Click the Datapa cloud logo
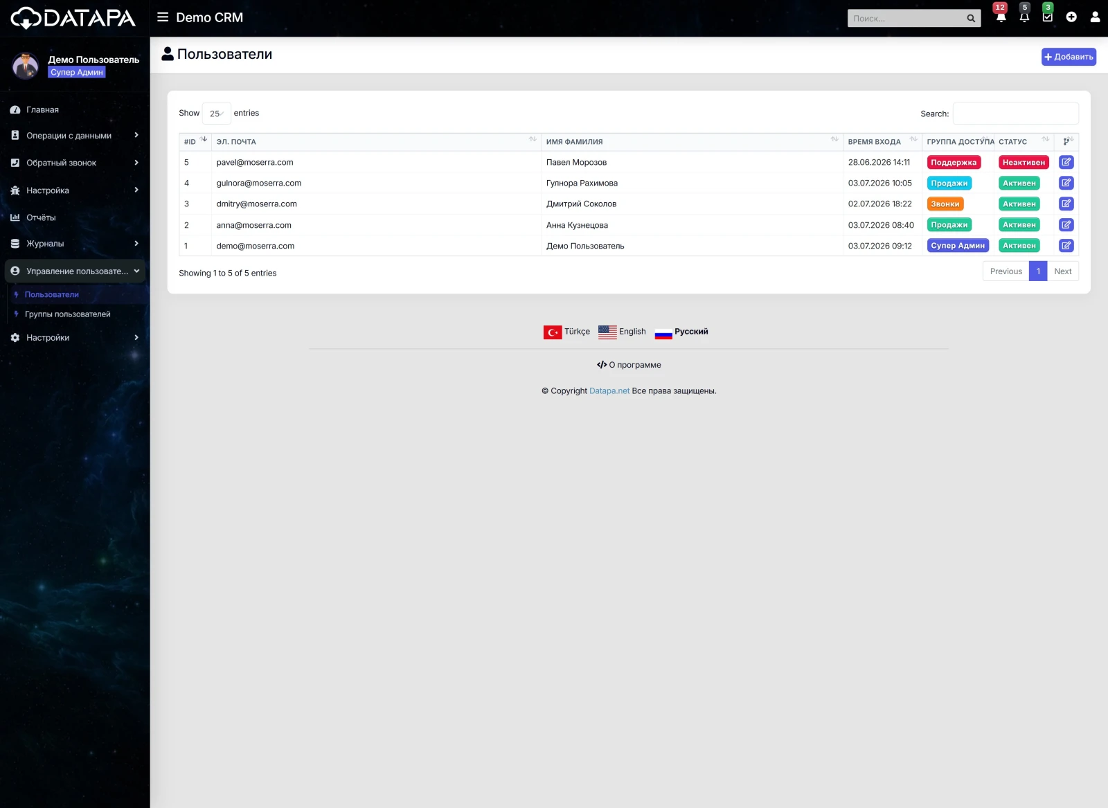Viewport: 1108px width, 808px height. click(73, 18)
